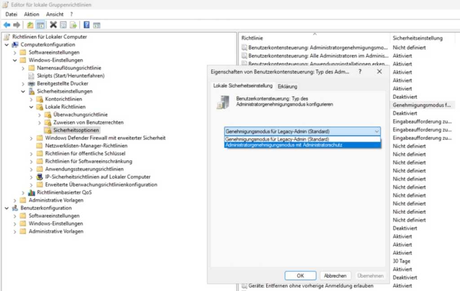The height and width of the screenshot is (291, 460).
Task: Open the parent folder using the up-level toolbar icon
Action: pos(30,25)
